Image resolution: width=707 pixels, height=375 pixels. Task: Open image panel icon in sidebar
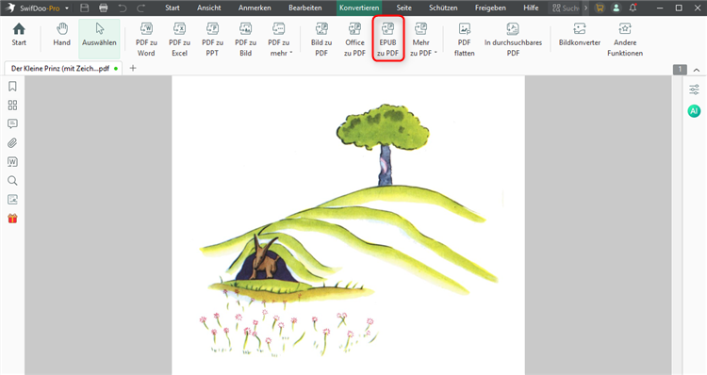pos(12,199)
